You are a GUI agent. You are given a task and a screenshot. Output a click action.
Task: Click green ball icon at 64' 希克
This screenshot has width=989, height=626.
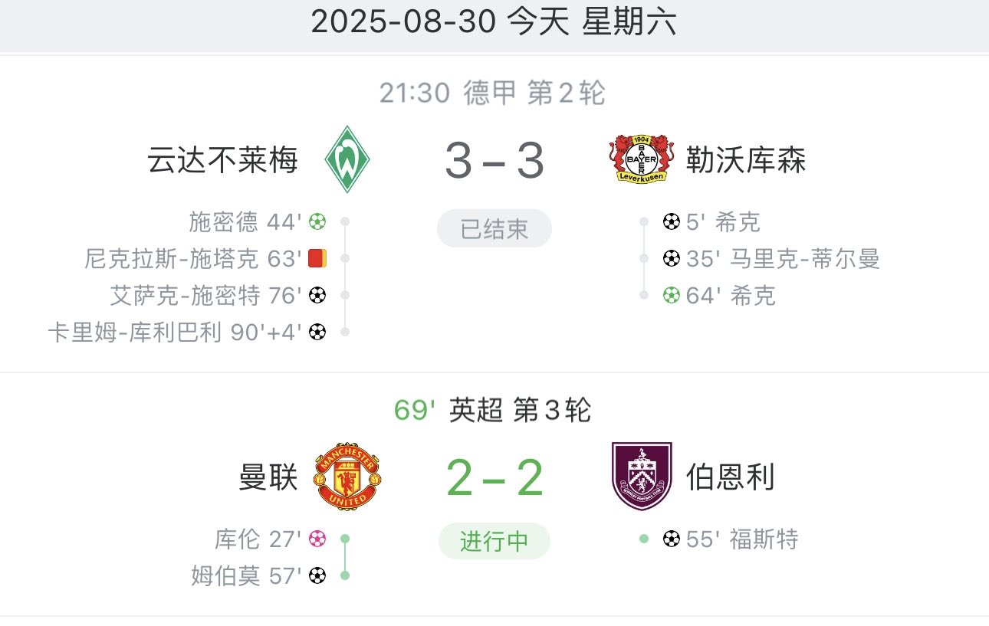click(x=672, y=295)
